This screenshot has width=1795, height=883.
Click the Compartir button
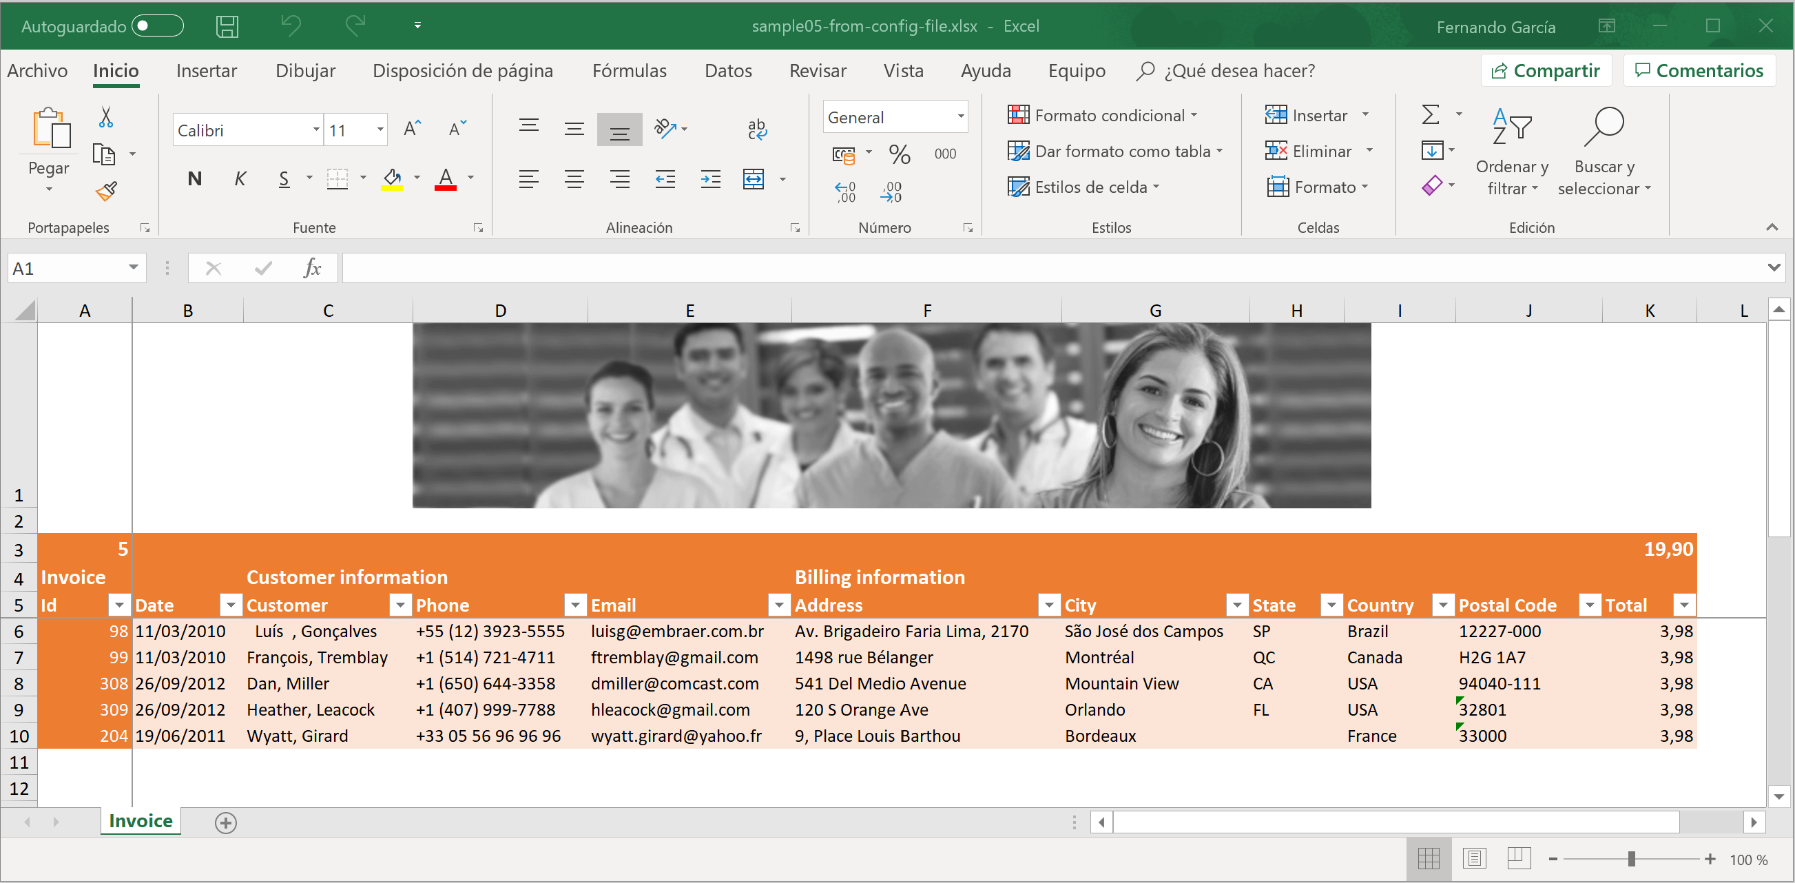(x=1546, y=71)
